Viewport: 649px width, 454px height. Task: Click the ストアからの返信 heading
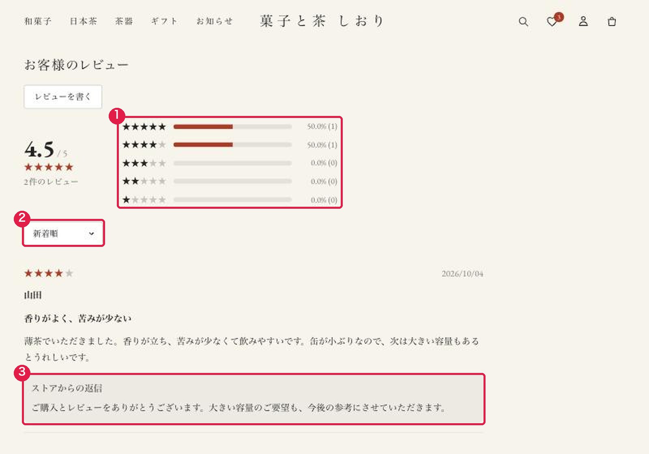(x=67, y=388)
